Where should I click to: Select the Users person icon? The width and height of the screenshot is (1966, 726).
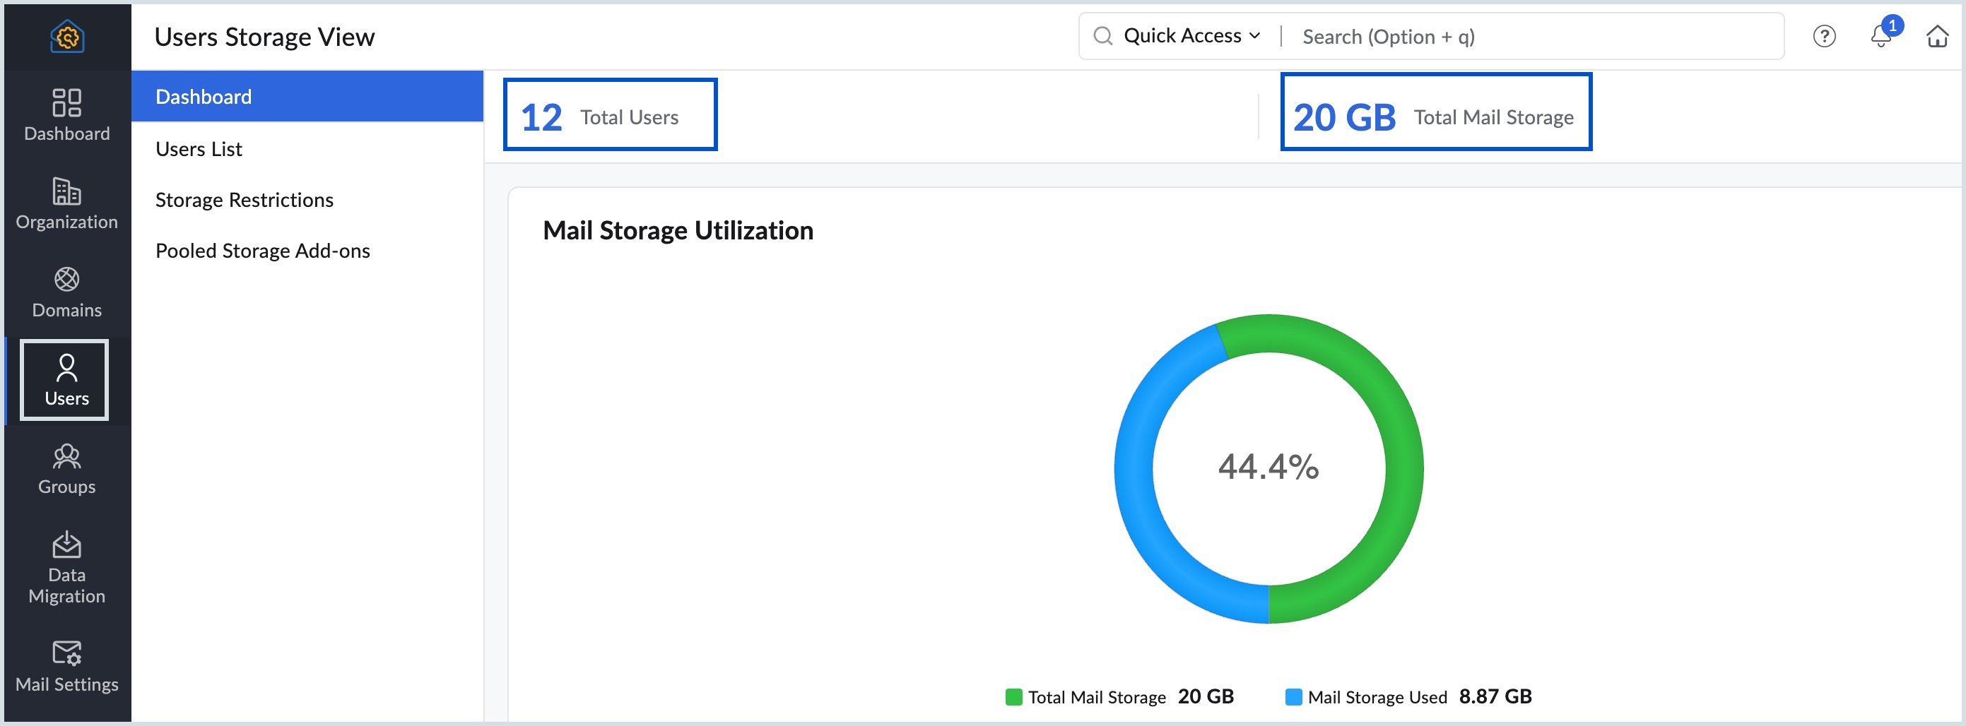click(x=66, y=367)
